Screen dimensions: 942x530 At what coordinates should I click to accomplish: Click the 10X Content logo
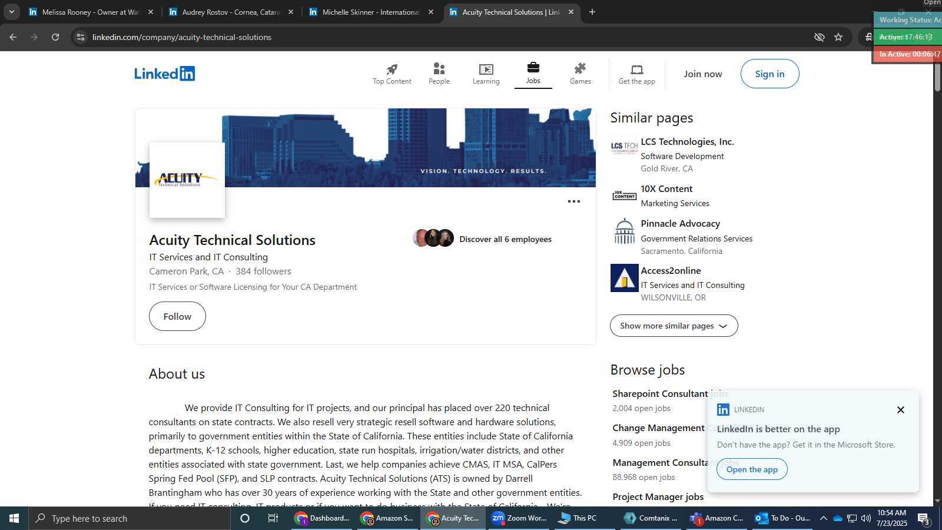coord(624,195)
